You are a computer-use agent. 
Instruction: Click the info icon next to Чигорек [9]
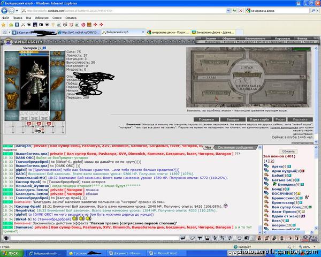tap(44, 48)
